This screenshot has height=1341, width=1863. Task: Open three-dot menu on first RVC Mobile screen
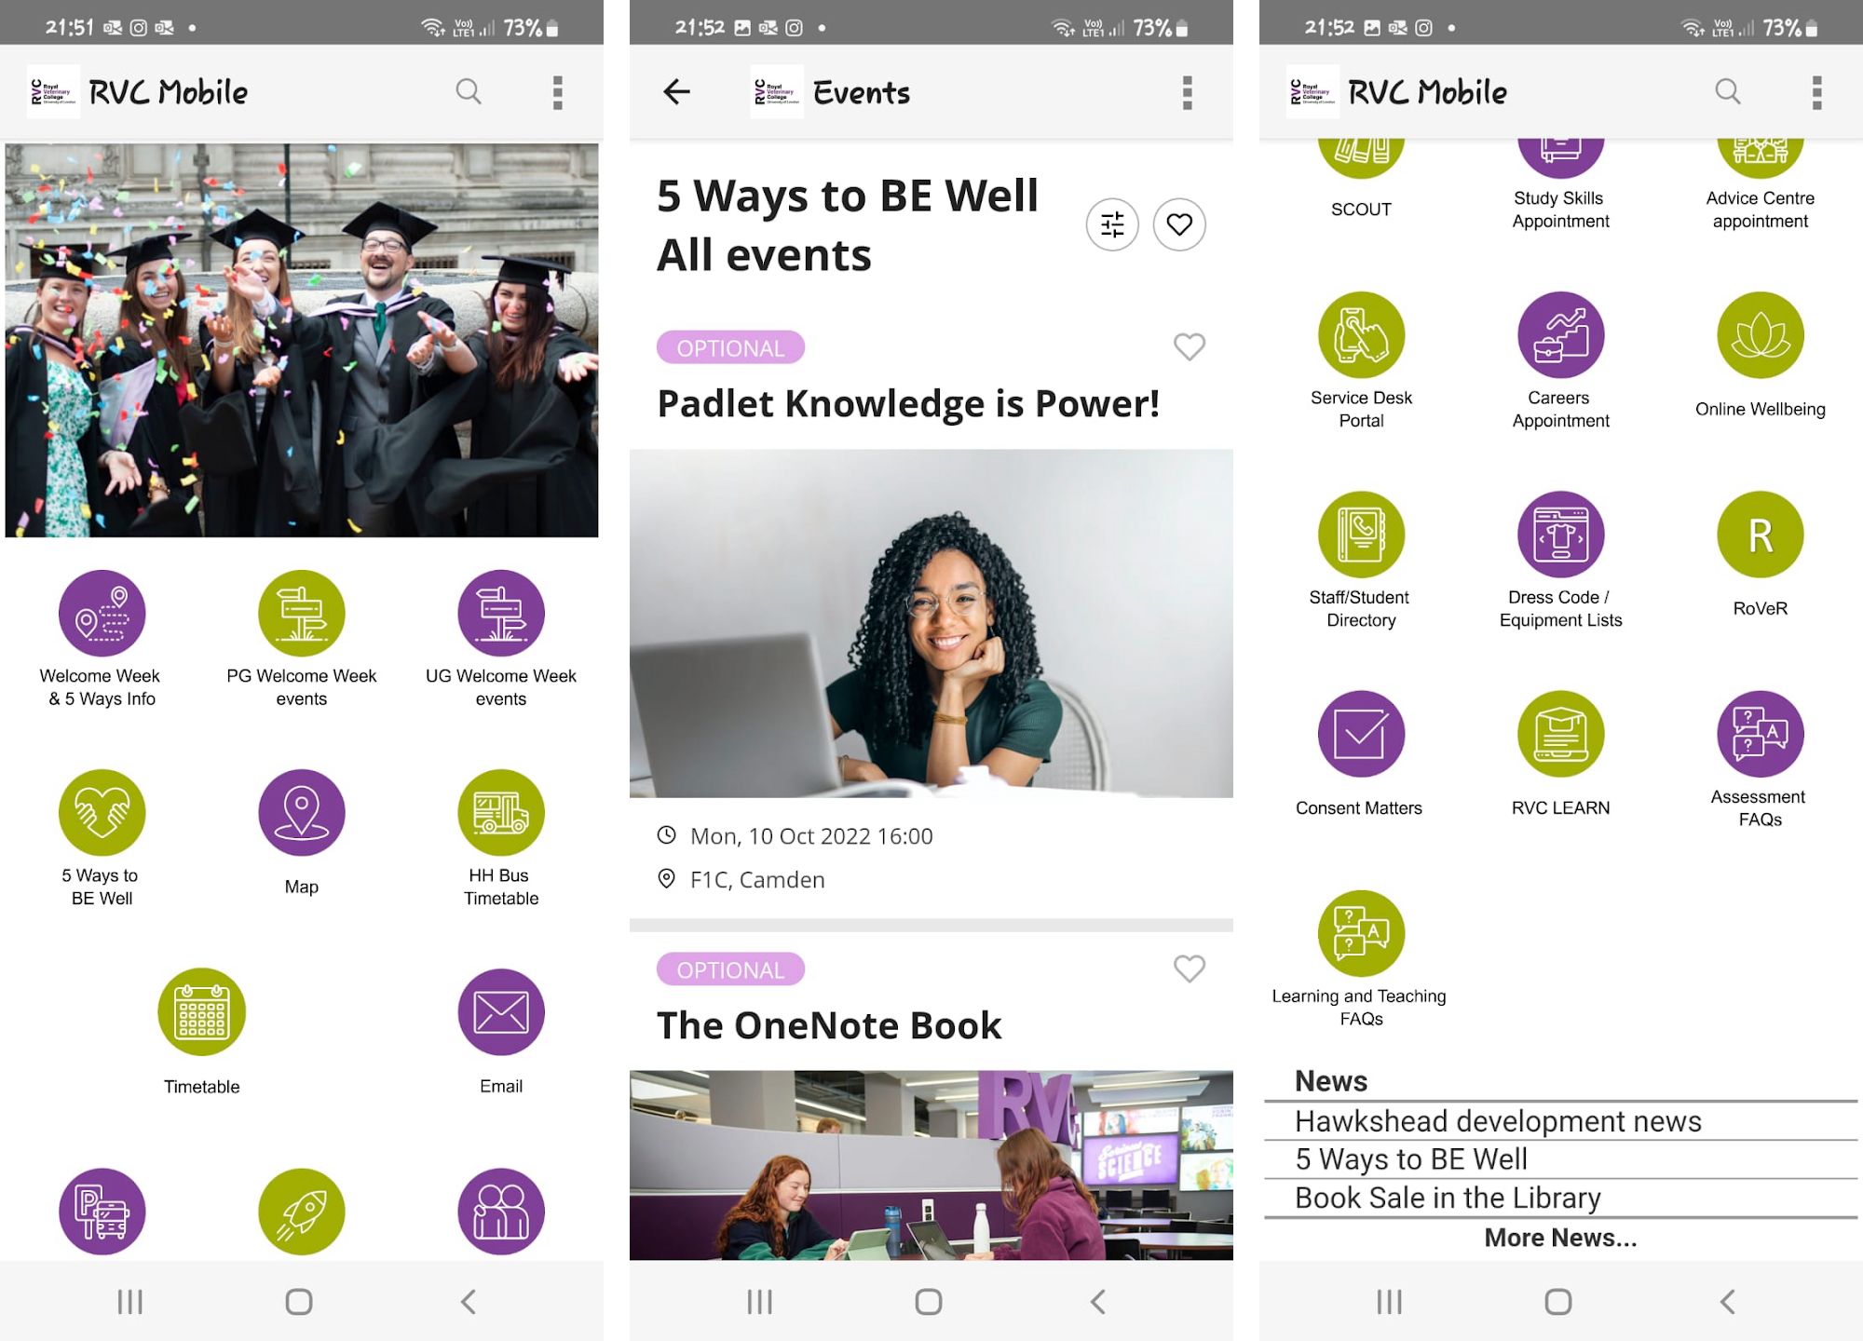pos(557,92)
